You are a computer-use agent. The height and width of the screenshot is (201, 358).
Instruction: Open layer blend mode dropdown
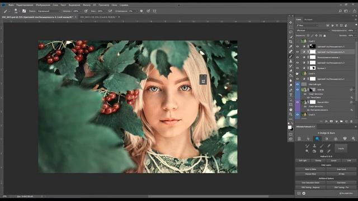point(313,30)
